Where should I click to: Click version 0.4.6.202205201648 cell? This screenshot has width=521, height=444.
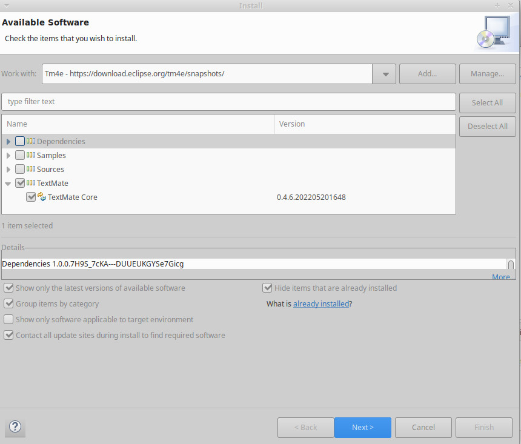[x=311, y=197]
